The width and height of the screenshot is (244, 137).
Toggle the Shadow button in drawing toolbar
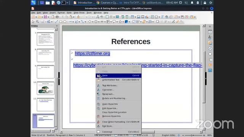157,22
